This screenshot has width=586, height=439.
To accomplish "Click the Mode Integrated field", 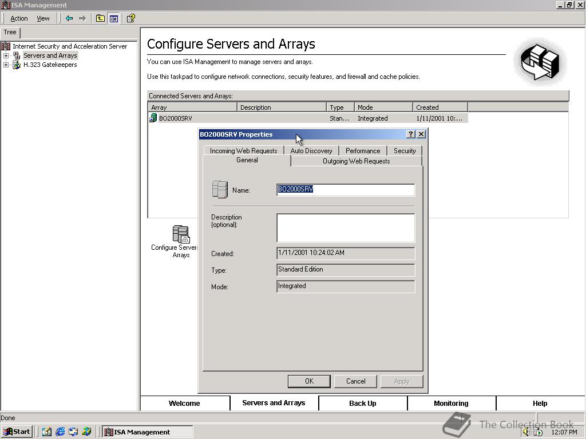I will click(x=346, y=286).
